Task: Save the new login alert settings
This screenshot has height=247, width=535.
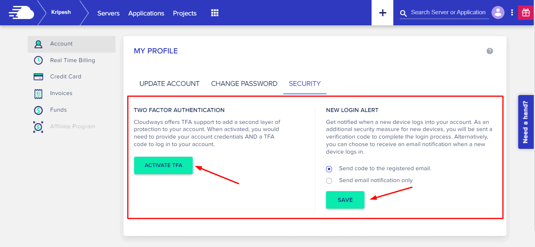Action: coord(345,200)
